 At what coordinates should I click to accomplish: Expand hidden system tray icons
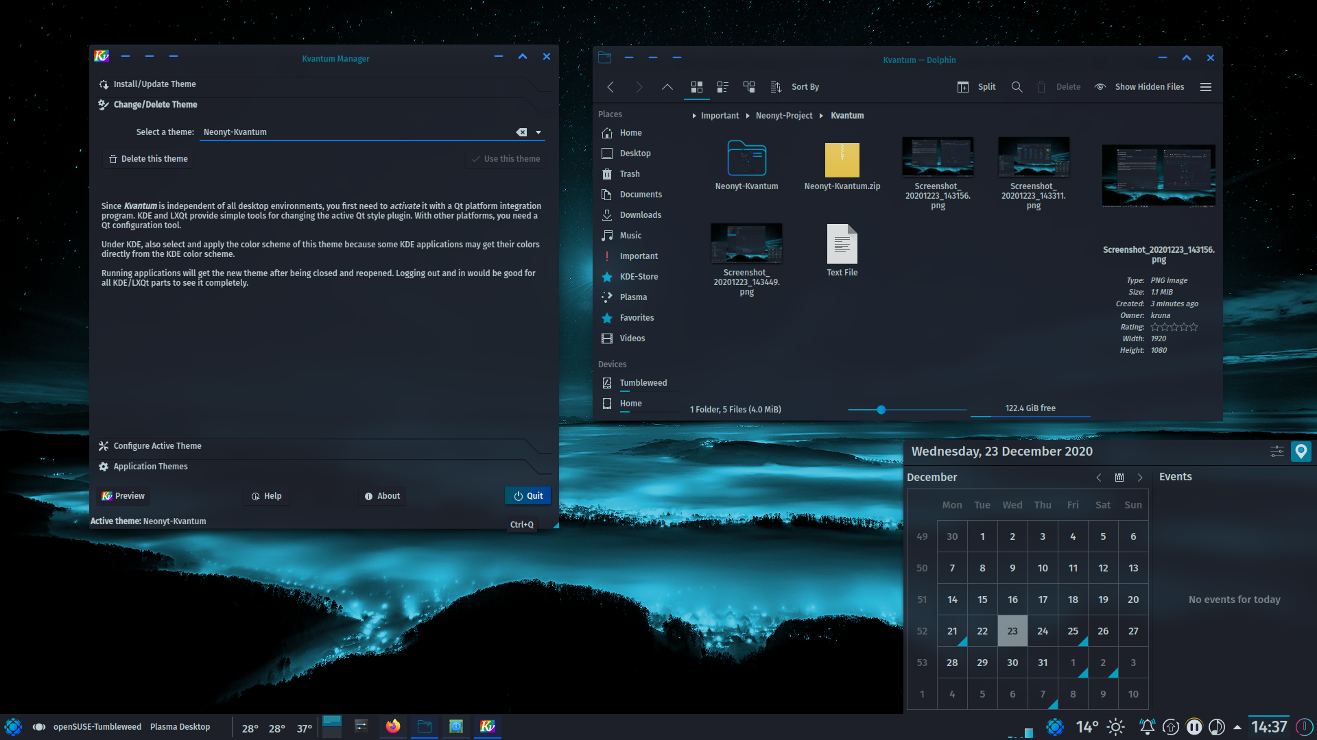(1237, 727)
